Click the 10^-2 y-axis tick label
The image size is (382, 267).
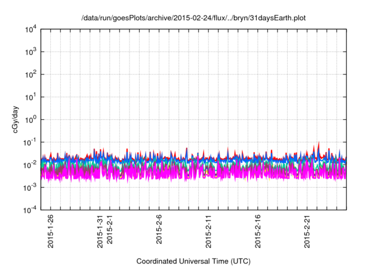tap(30, 165)
